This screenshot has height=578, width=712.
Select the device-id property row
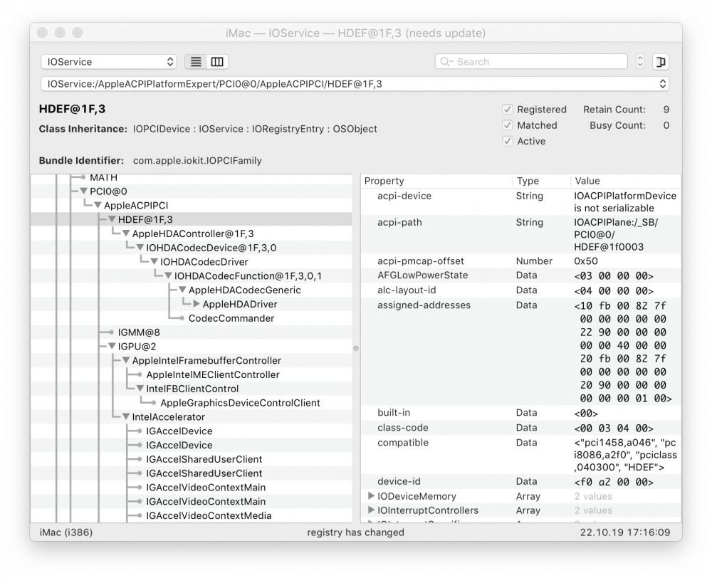521,482
